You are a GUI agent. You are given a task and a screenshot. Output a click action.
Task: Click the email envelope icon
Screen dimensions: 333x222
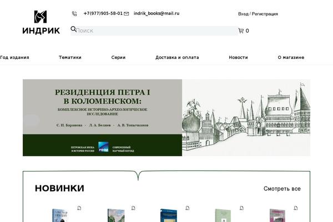click(x=126, y=14)
